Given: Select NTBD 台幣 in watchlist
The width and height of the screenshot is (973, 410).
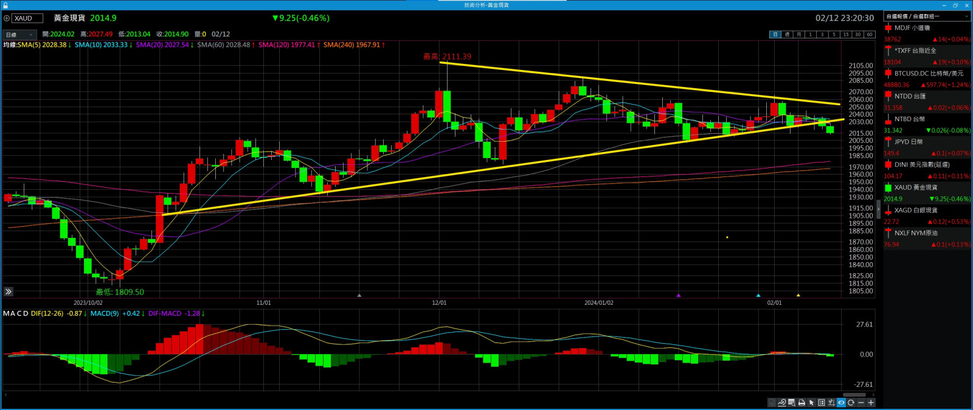Looking at the screenshot, I should (x=927, y=125).
